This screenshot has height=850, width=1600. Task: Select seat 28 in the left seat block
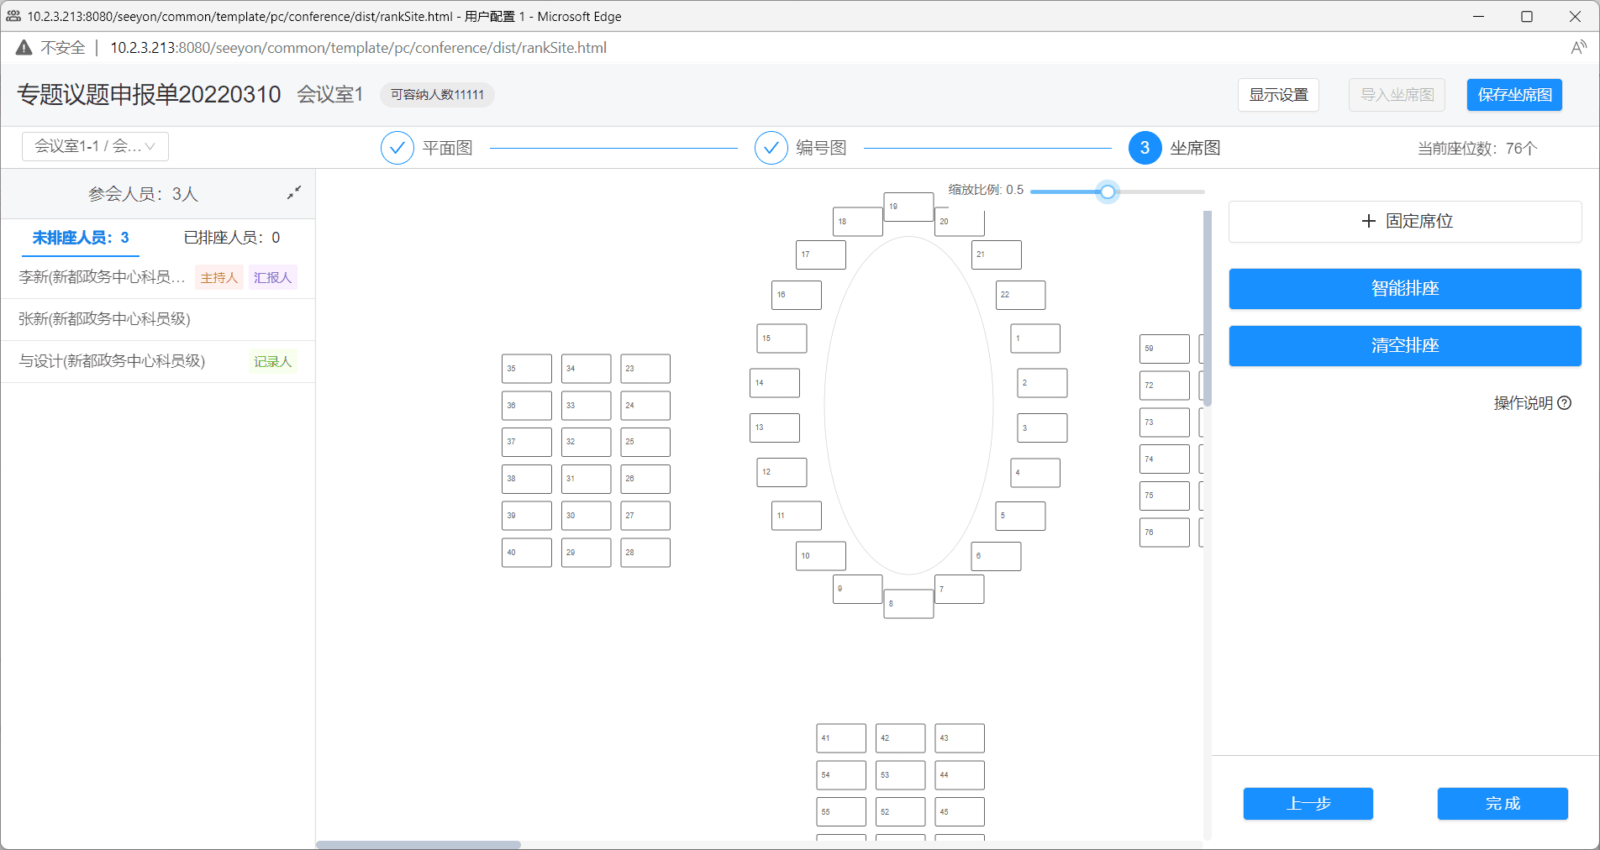[645, 553]
